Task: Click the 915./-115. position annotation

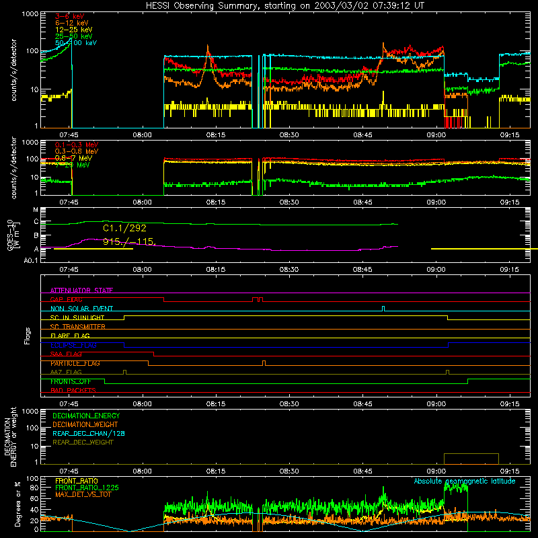Action: (x=129, y=241)
